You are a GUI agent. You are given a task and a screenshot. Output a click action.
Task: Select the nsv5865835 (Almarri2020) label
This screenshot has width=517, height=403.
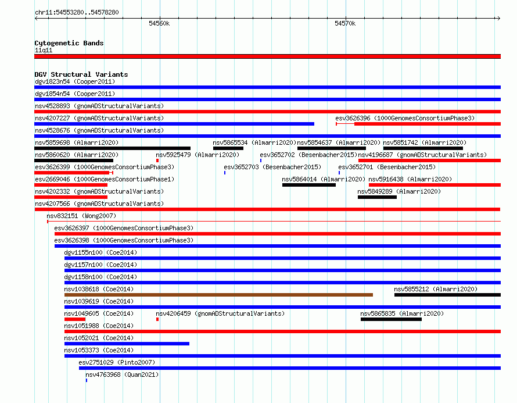click(x=402, y=313)
